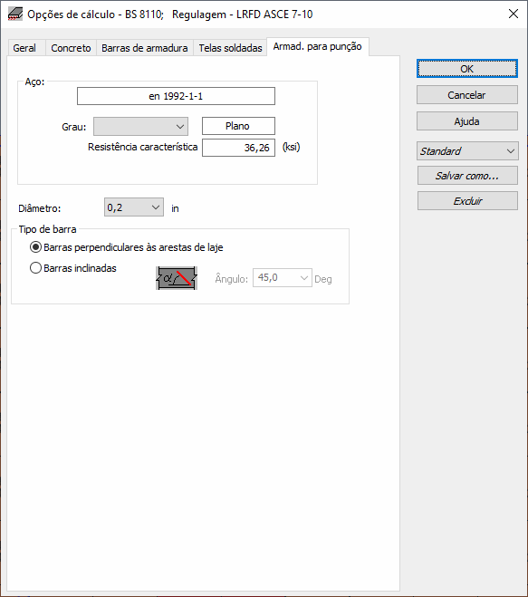Open the Telas soldadas tab
This screenshot has width=528, height=597.
click(230, 48)
